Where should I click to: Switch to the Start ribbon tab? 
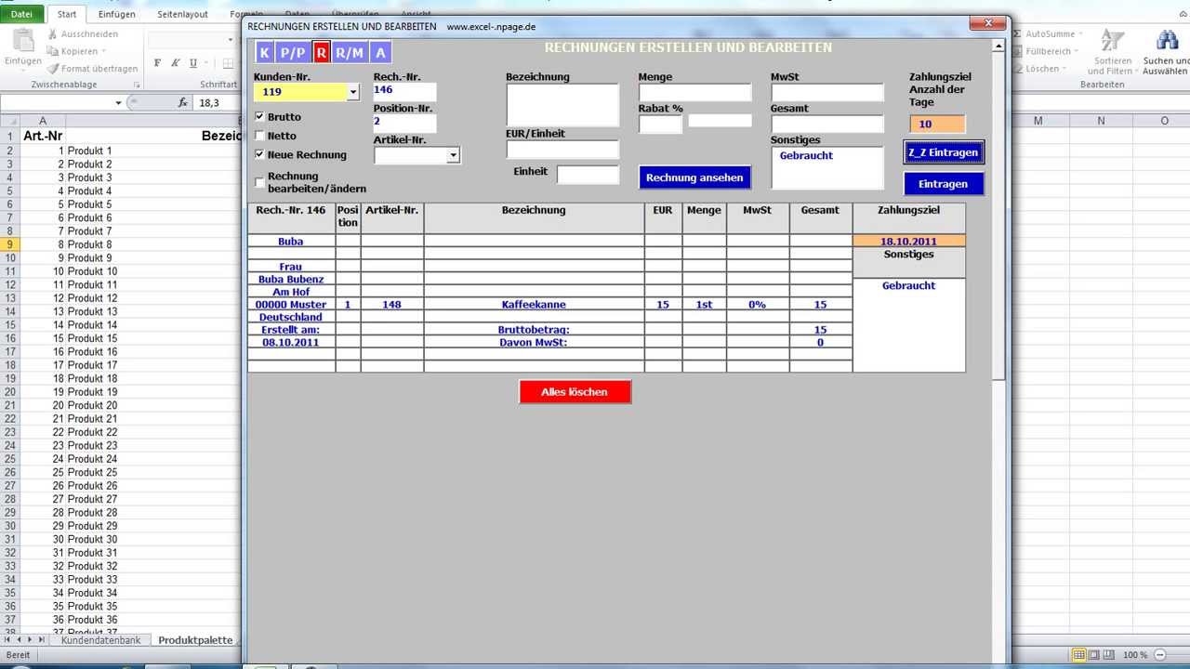(67, 14)
